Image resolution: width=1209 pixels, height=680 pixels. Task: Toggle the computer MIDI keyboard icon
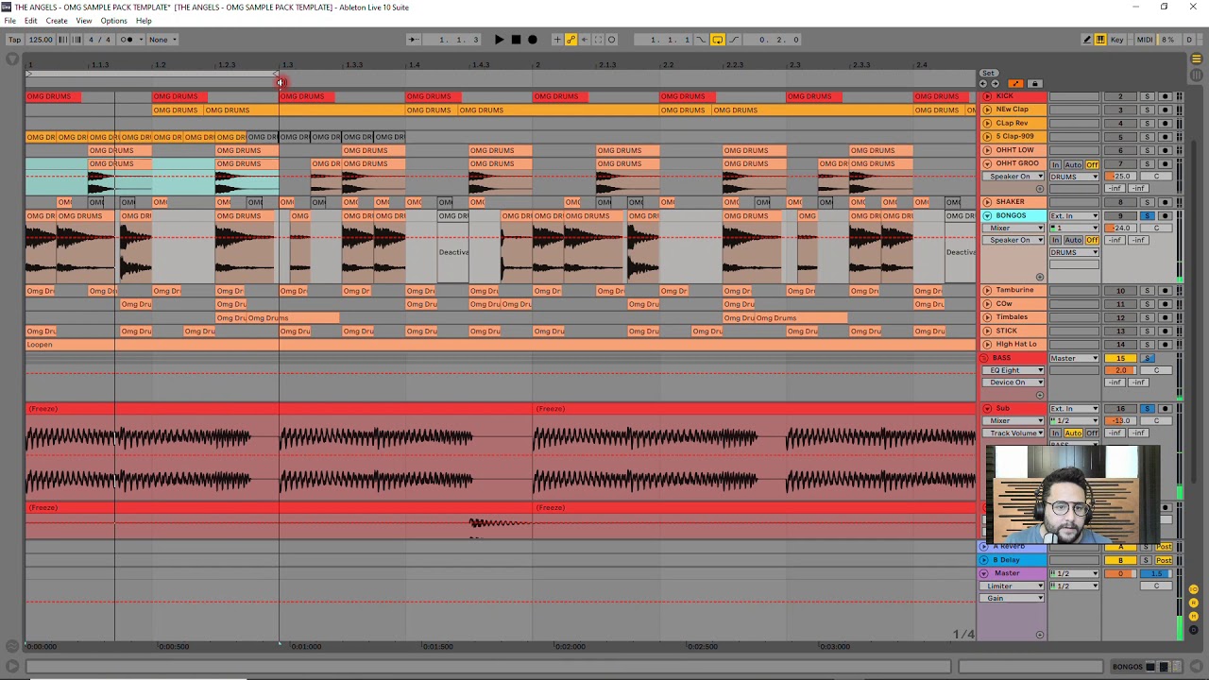(1100, 40)
